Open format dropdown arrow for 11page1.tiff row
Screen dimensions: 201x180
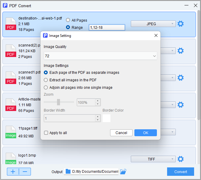tap(172, 132)
